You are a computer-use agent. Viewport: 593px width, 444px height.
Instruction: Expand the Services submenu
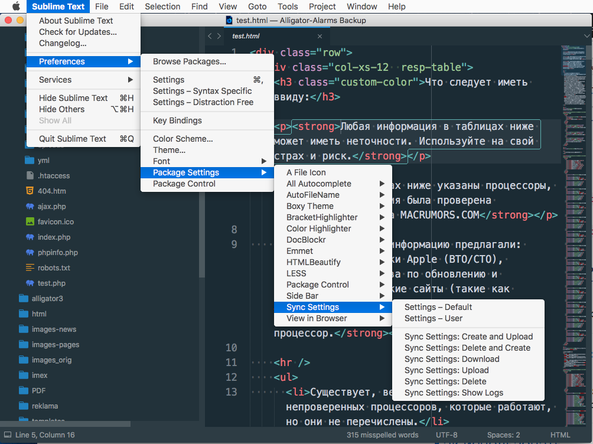pyautogui.click(x=84, y=80)
